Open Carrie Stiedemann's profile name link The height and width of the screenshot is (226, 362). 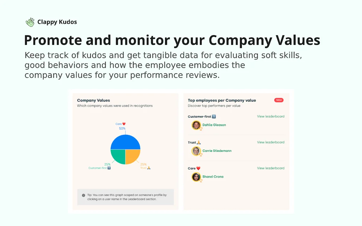217,151
